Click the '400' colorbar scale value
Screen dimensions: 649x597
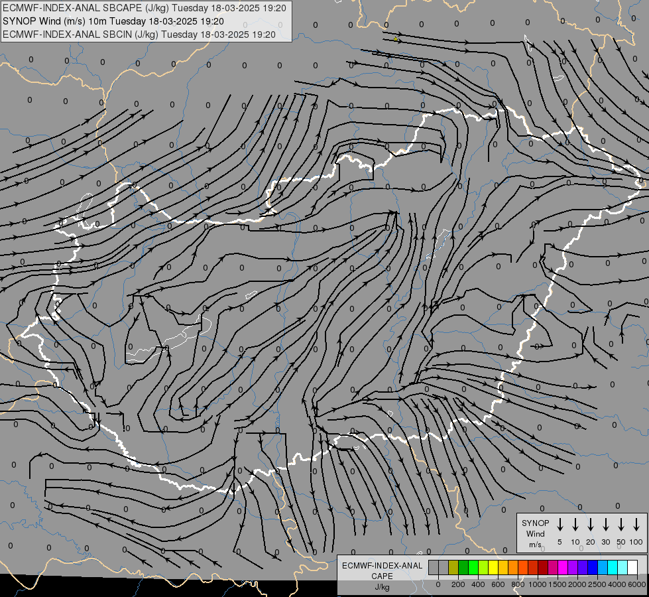pyautogui.click(x=478, y=584)
